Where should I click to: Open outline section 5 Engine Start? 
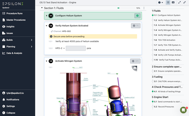(160, 97)
